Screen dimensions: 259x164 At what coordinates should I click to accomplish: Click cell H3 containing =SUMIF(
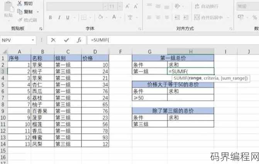point(191,71)
